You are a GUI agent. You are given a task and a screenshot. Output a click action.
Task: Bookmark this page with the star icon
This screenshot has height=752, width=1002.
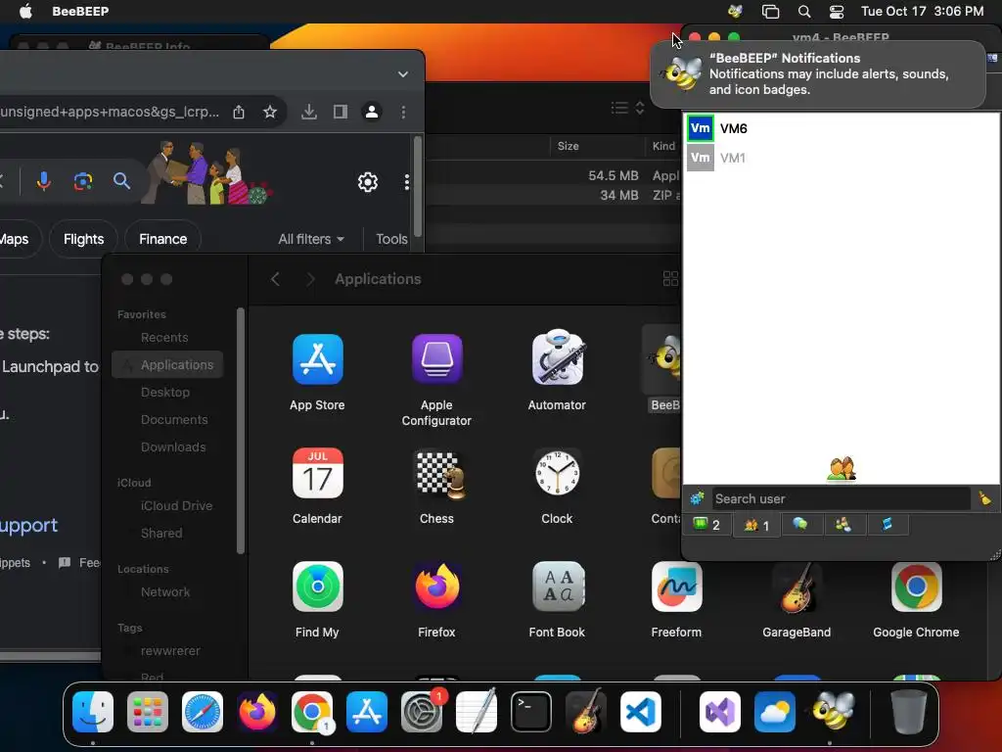pyautogui.click(x=270, y=112)
